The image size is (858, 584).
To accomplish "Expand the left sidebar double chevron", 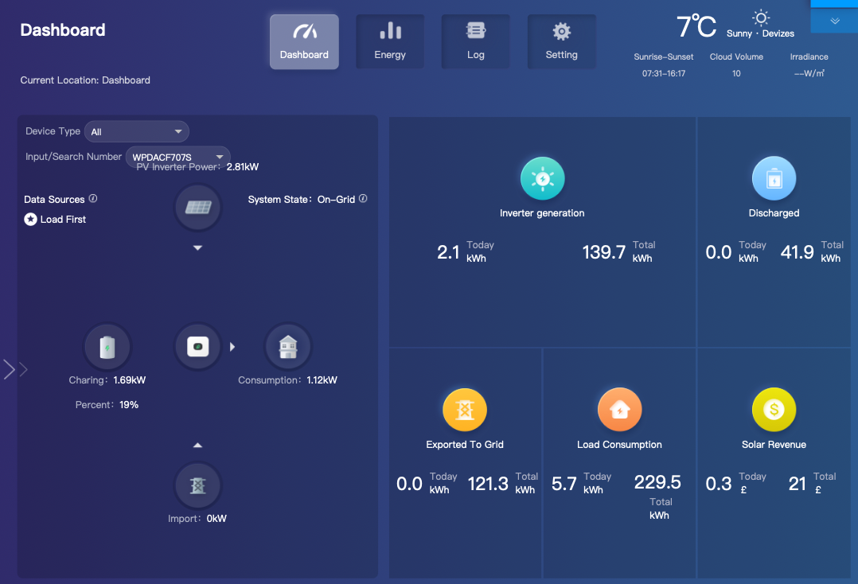I will pyautogui.click(x=15, y=370).
